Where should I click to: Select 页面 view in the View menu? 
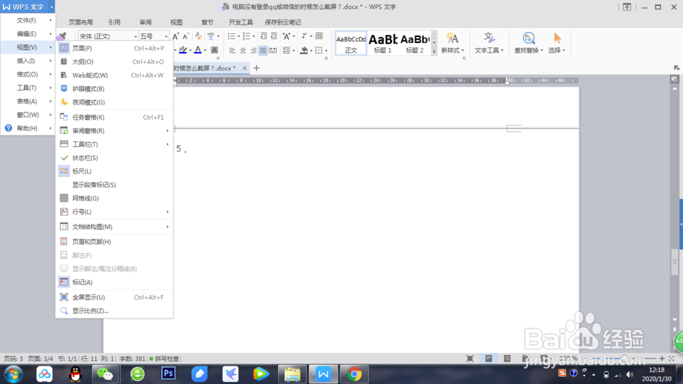coord(114,48)
